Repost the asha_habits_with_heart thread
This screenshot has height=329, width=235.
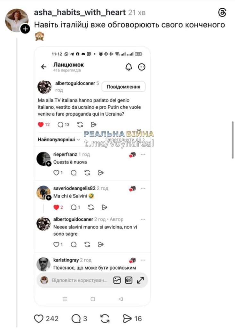[105, 318]
